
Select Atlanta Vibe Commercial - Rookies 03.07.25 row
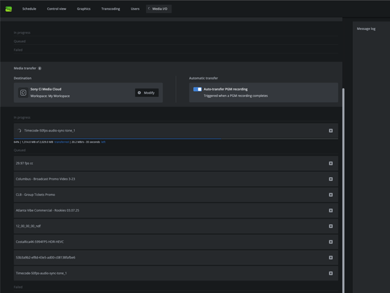176,210
